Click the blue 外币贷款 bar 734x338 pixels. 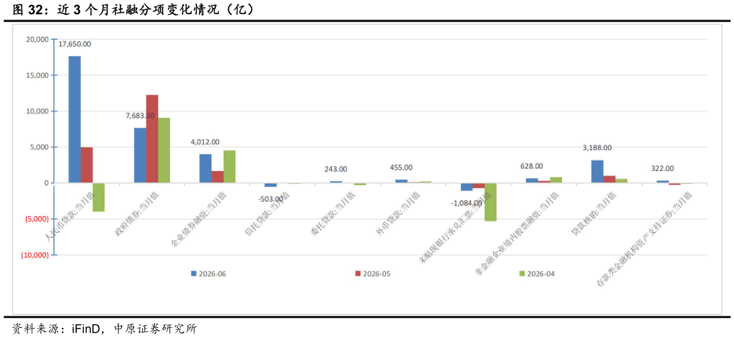click(401, 181)
